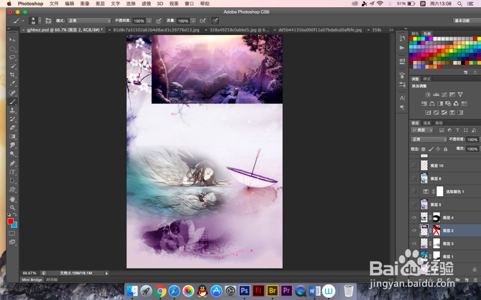Image resolution: width=481 pixels, height=300 pixels.
Task: Pick the yellow swatch in 色板
Action: (x=415, y=39)
